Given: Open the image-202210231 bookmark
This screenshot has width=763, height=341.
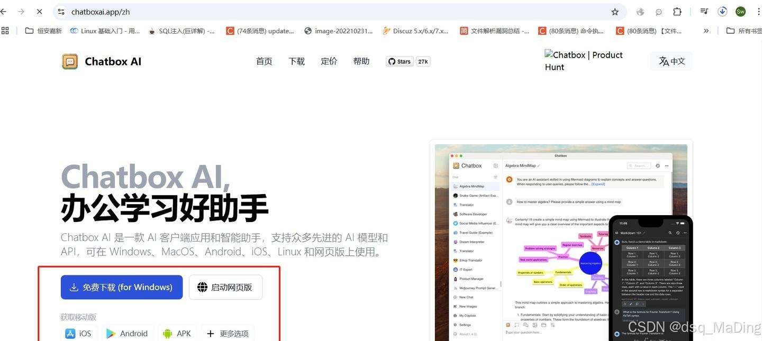Looking at the screenshot, I should pos(339,31).
